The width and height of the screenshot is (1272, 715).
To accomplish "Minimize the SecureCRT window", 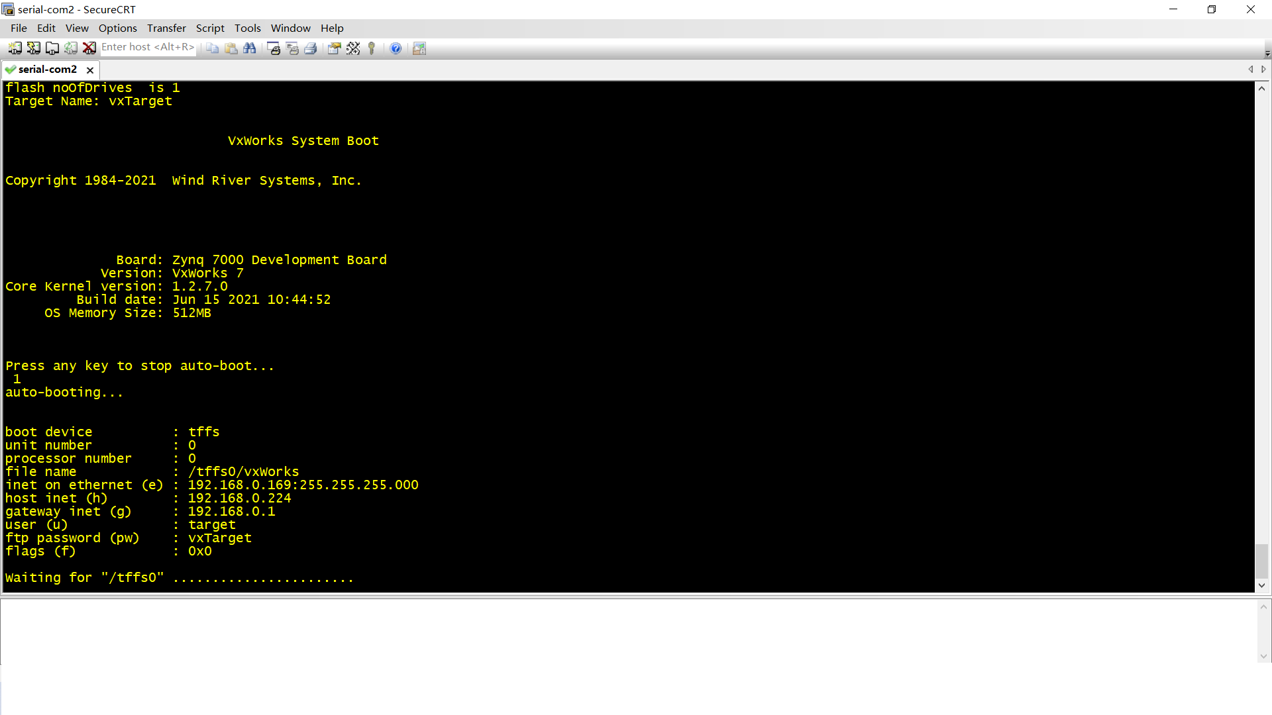I will [x=1173, y=9].
